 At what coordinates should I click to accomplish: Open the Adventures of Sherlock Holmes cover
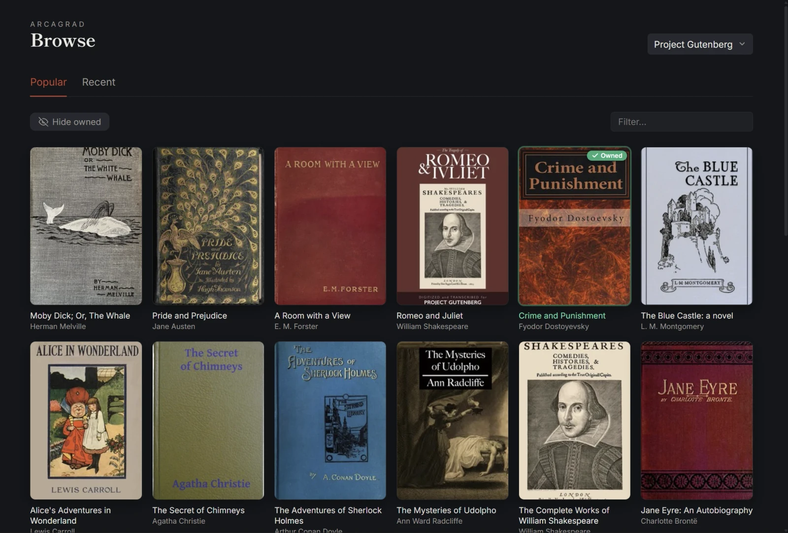tap(330, 421)
